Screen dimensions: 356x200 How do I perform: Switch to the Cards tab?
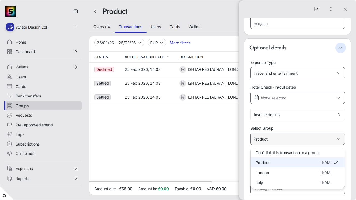pos(175,27)
